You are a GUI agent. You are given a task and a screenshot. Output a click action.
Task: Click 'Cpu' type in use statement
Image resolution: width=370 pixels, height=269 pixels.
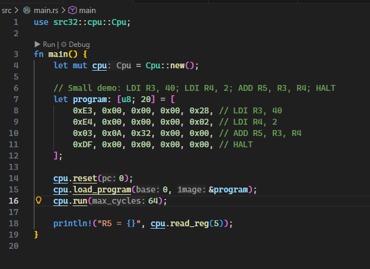tap(119, 22)
